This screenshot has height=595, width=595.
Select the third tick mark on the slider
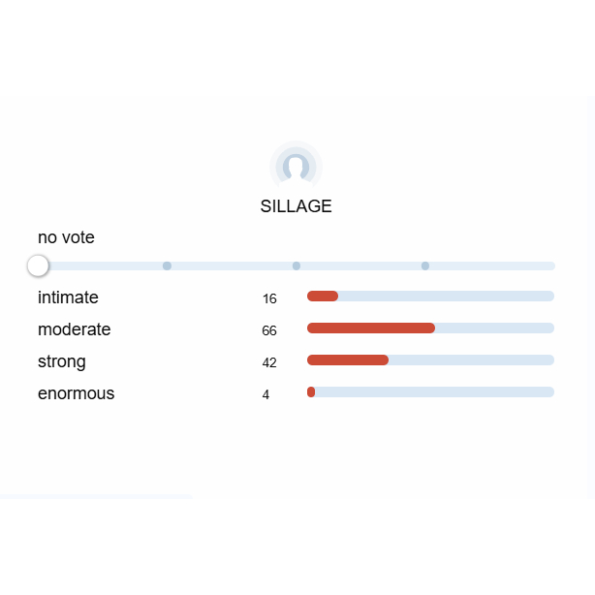pos(425,266)
